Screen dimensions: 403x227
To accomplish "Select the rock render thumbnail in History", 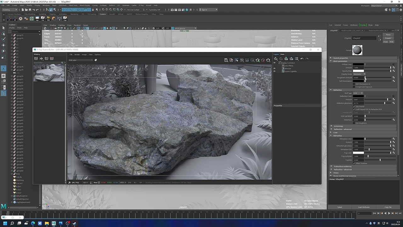I will coord(49,73).
